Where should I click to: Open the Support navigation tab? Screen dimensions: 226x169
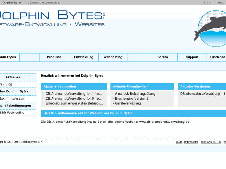(x=192, y=57)
